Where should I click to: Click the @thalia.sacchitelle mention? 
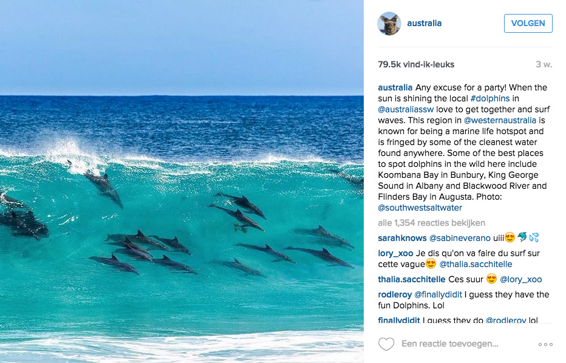coord(476,264)
